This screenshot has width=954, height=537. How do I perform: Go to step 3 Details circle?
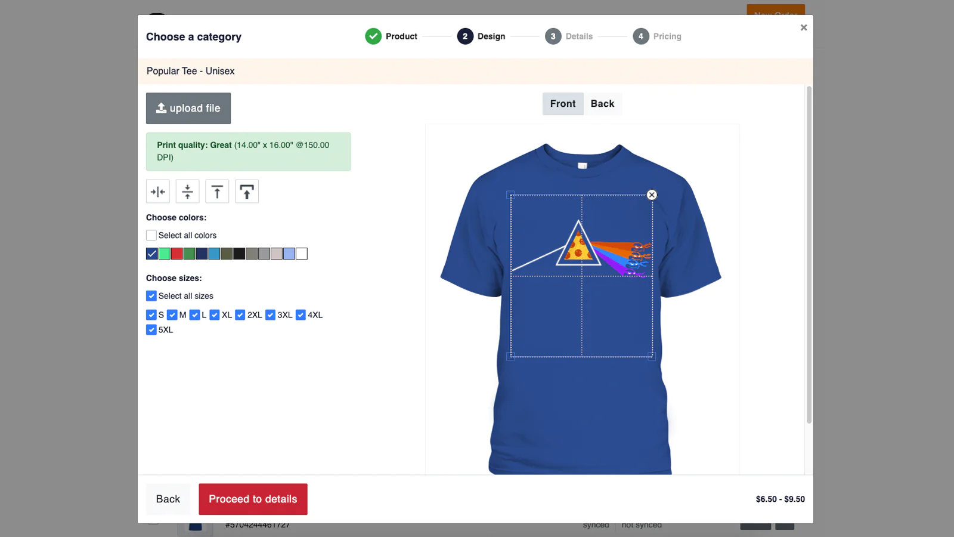(553, 36)
